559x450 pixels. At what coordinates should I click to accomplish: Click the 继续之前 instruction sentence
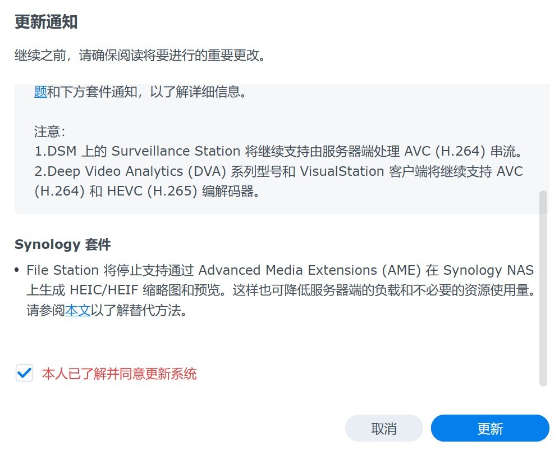[140, 55]
